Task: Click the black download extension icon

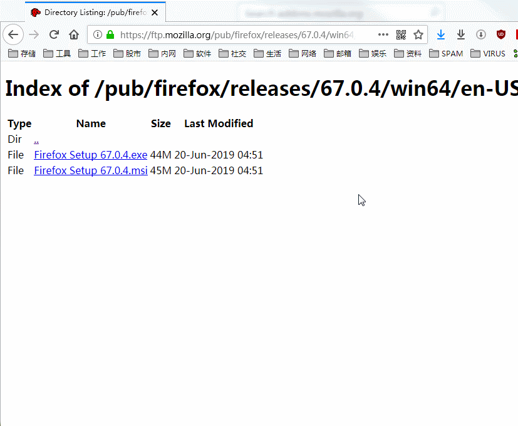Action: (x=461, y=34)
